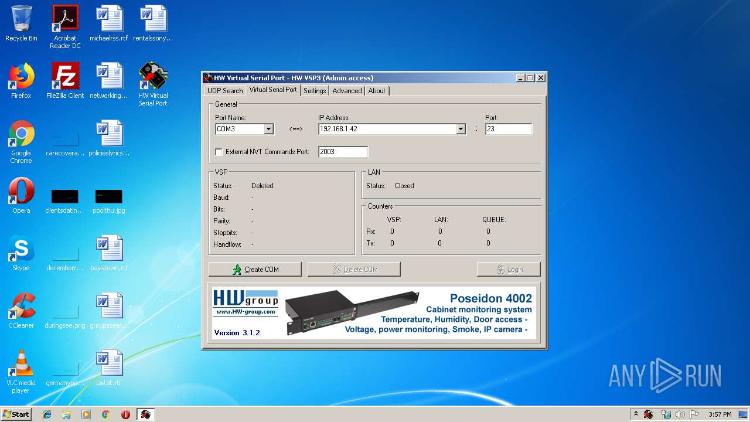Open lastat.rtf document icon
Viewport: 750px width, 422px height.
click(x=109, y=368)
